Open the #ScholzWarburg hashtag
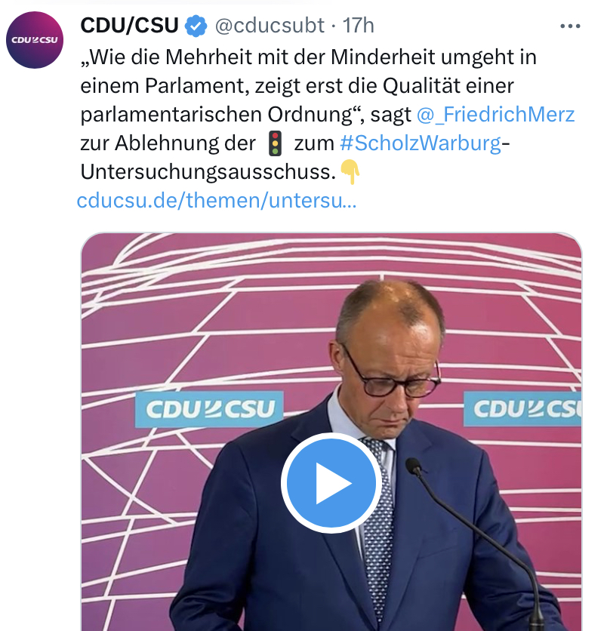Image resolution: width=607 pixels, height=631 pixels. coord(421,143)
